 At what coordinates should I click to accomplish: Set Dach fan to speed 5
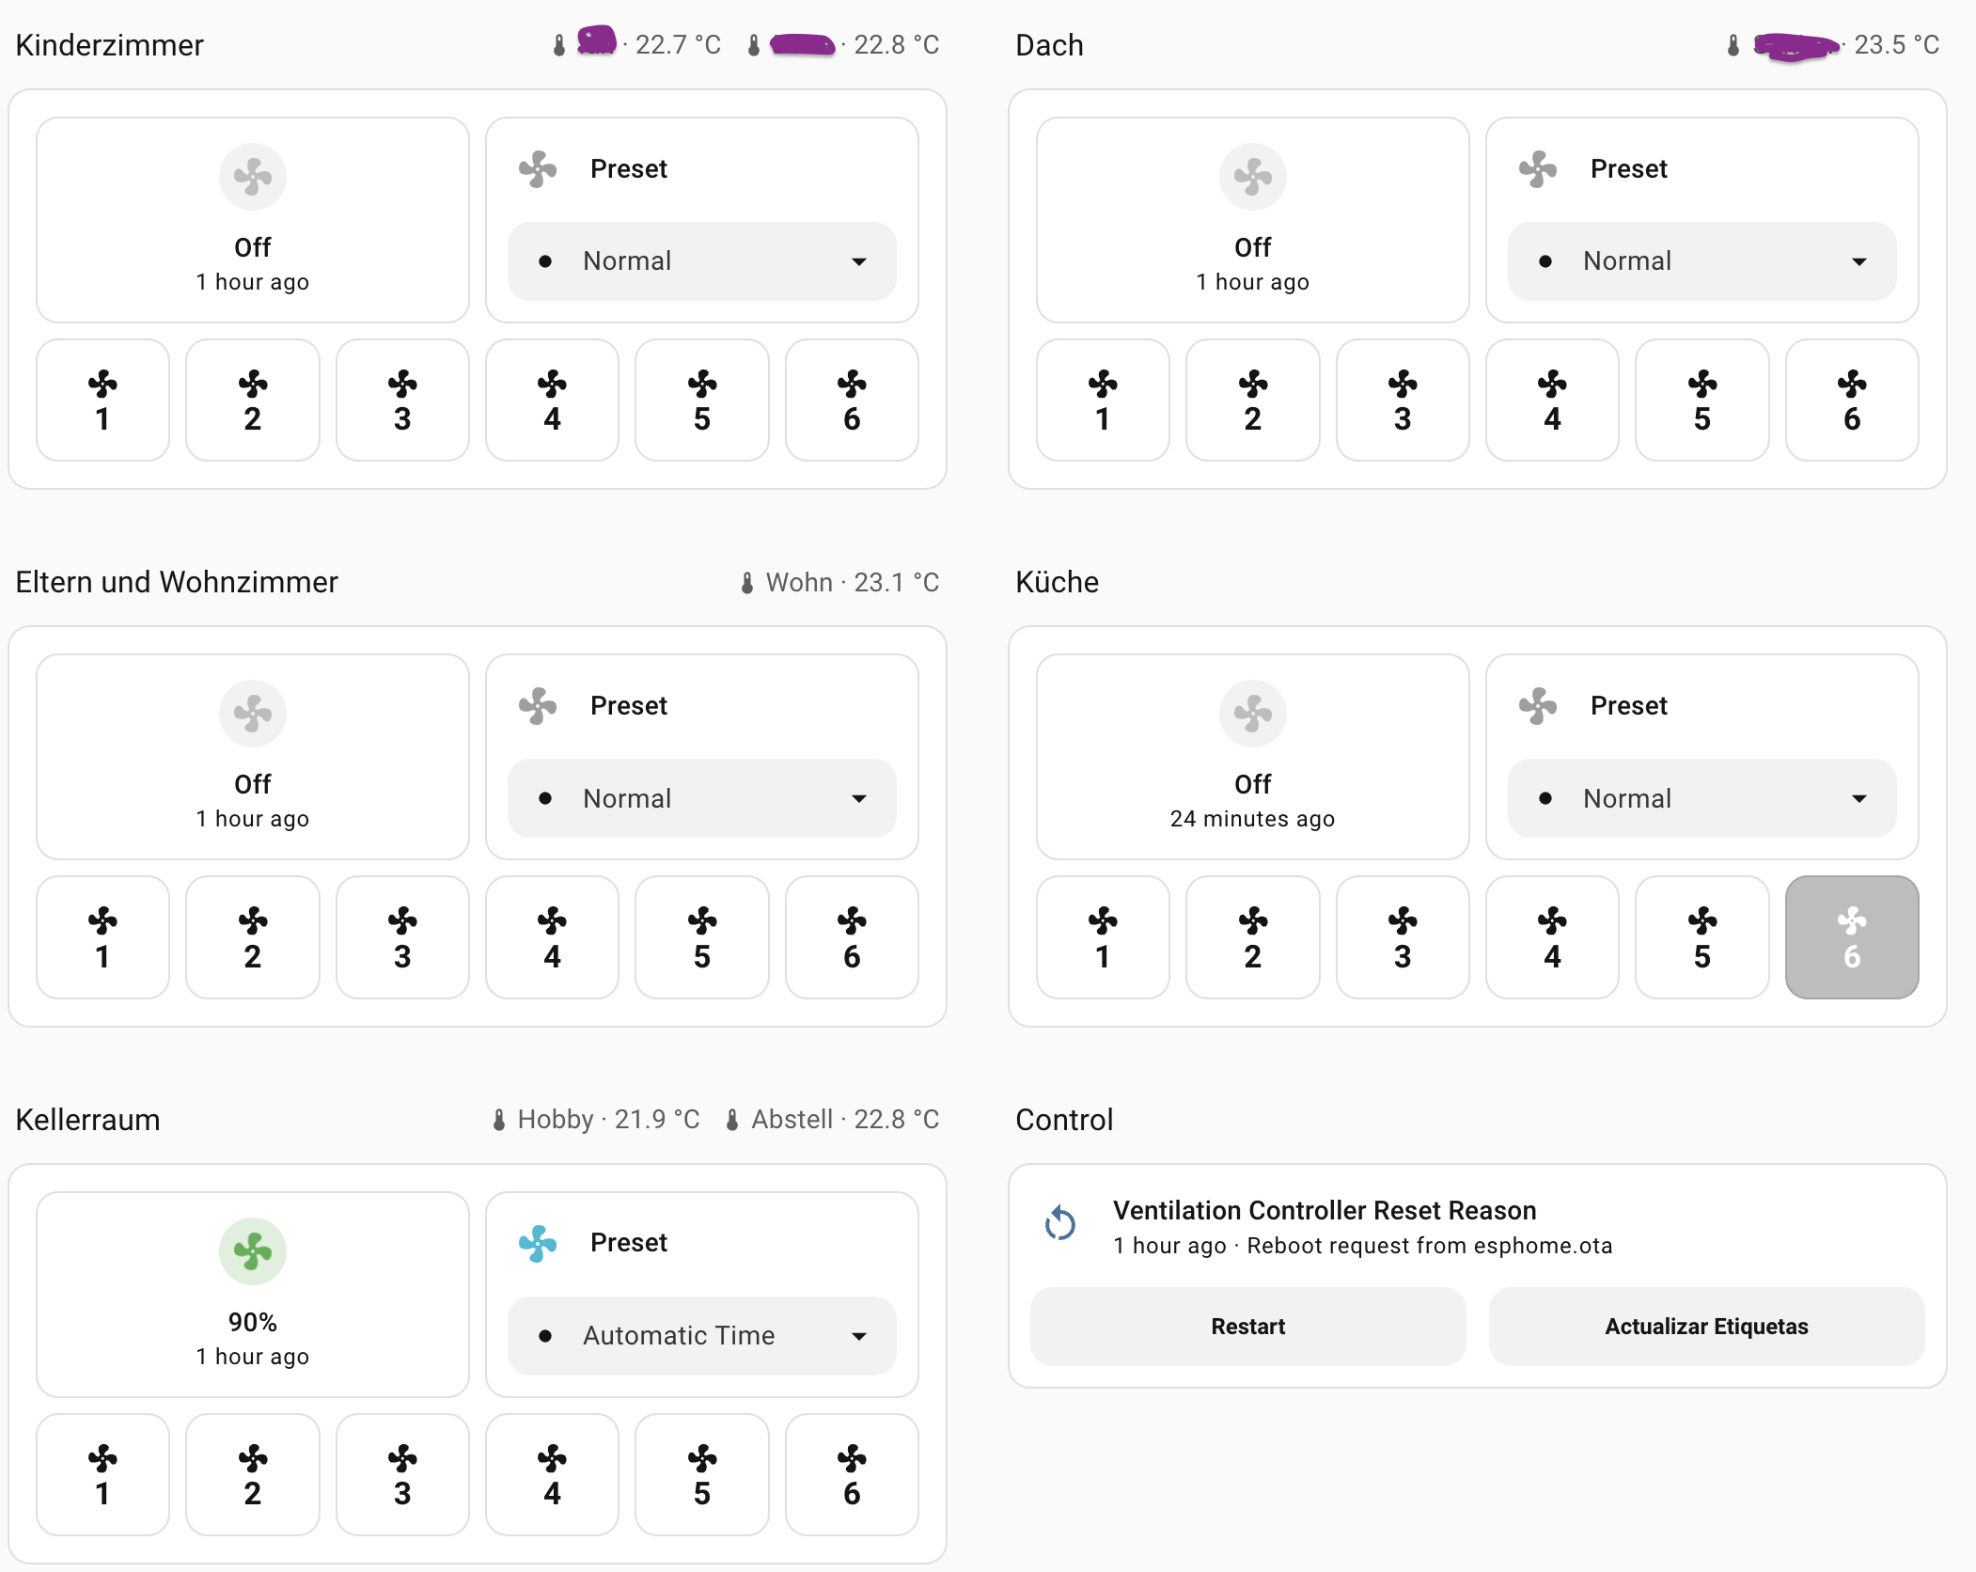(1702, 401)
